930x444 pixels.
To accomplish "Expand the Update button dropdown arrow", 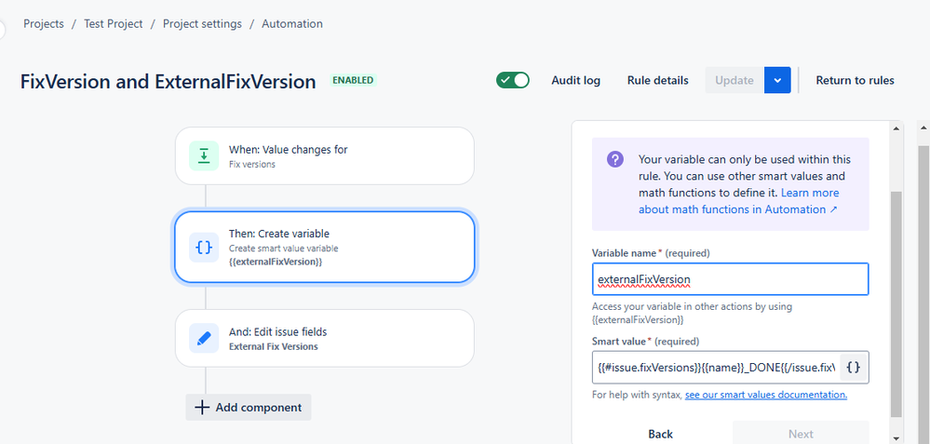I will (x=777, y=80).
